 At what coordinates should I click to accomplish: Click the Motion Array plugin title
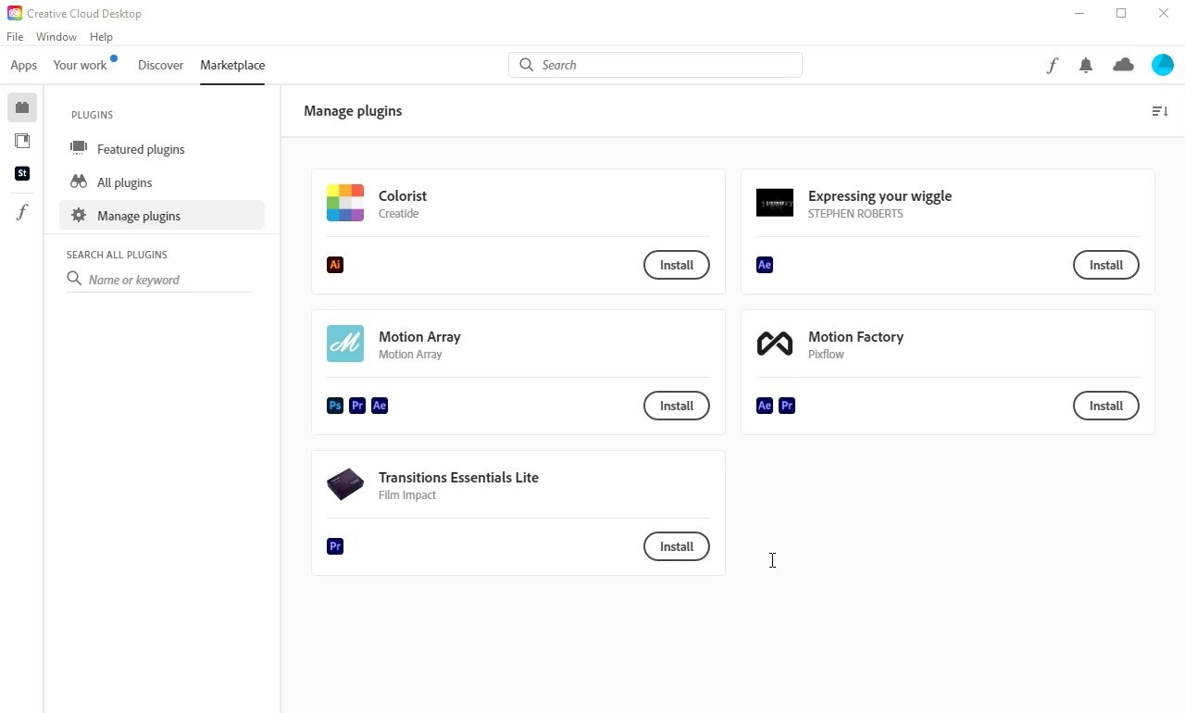pos(419,337)
